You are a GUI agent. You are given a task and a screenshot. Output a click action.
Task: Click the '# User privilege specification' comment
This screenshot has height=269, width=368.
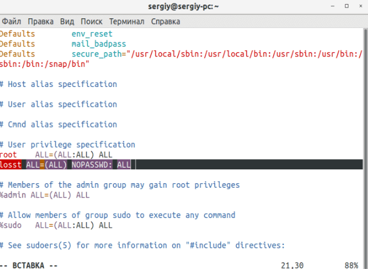68,145
